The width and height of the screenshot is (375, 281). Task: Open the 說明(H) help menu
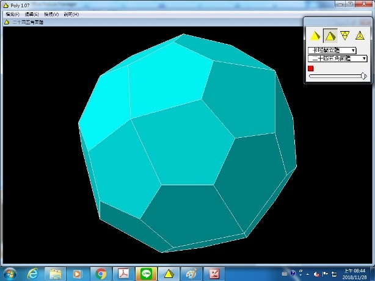(x=71, y=14)
